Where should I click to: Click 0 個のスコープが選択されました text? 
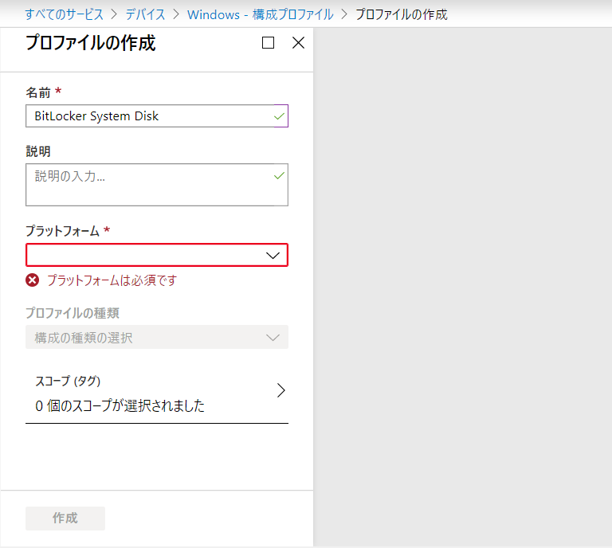pyautogui.click(x=120, y=406)
